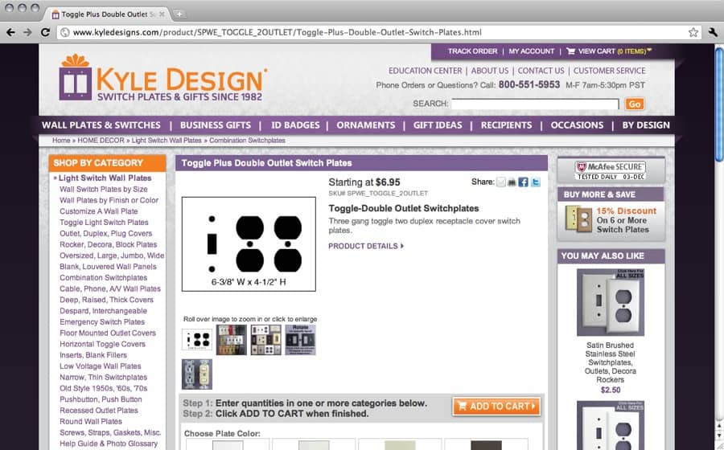724x450 pixels.
Task: Open Customize A Wall Plate
Action: click(x=99, y=211)
